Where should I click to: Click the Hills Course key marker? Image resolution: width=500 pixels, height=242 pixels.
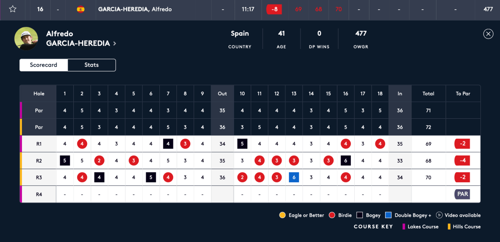[450, 226]
